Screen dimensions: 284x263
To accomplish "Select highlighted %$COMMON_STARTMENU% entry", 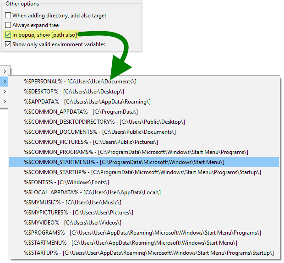I will [x=124, y=162].
